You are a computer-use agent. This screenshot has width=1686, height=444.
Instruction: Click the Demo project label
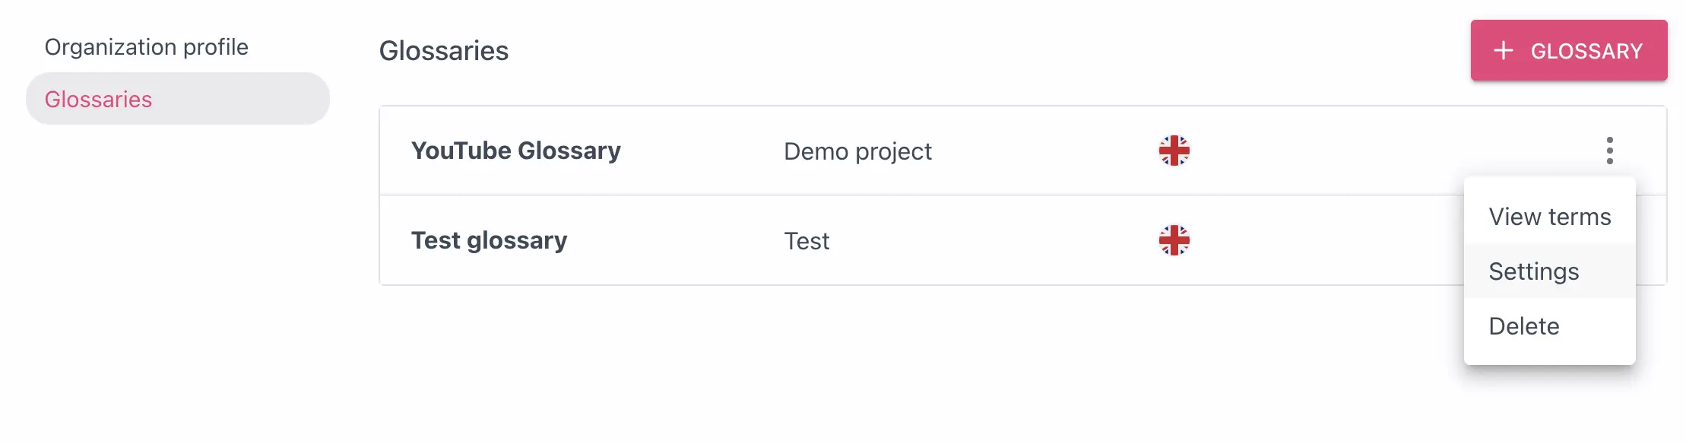tap(857, 151)
